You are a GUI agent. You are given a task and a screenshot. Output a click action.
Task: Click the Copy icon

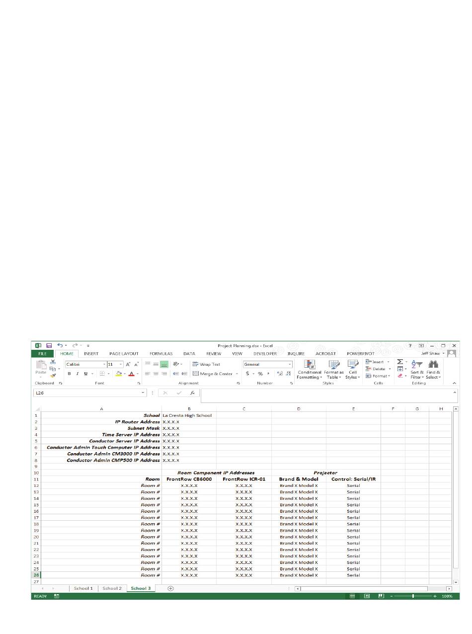53,368
